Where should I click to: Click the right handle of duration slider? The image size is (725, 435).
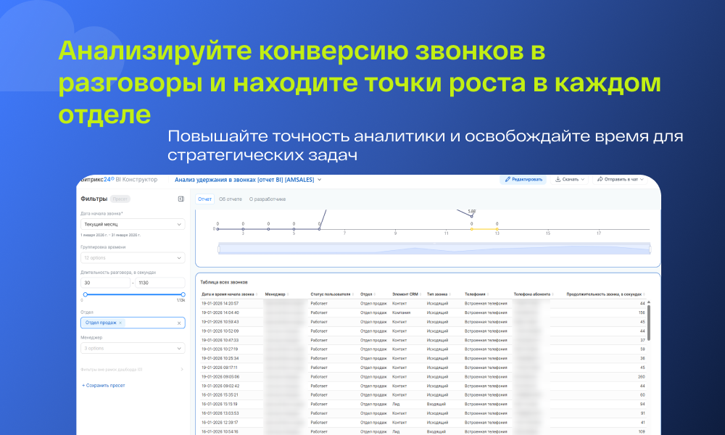pos(183,294)
